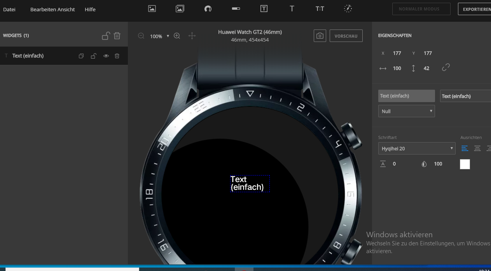Edit the height value 42
This screenshot has height=271, width=491.
pyautogui.click(x=426, y=68)
